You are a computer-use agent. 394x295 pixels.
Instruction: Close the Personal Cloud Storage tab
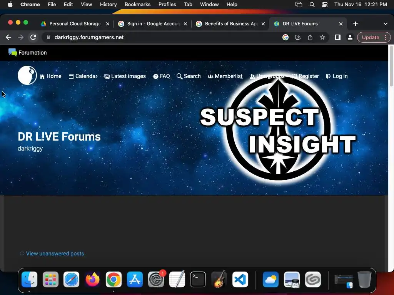[x=108, y=24]
